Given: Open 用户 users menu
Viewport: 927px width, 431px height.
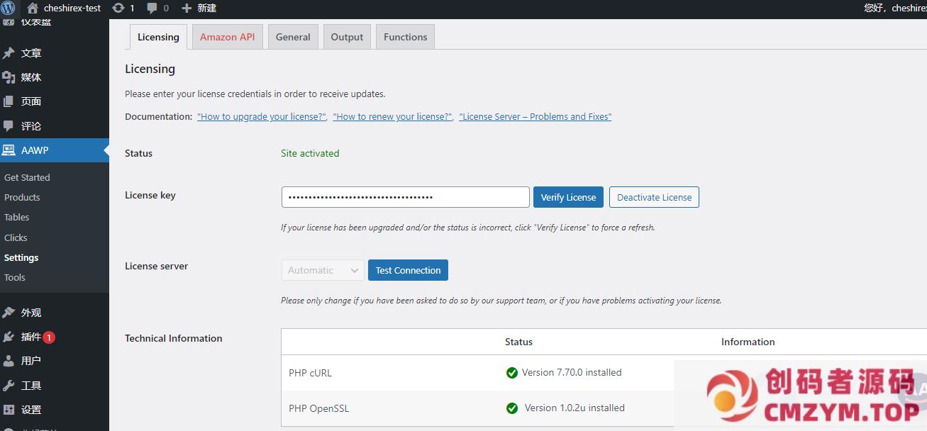Looking at the screenshot, I should tap(30, 361).
